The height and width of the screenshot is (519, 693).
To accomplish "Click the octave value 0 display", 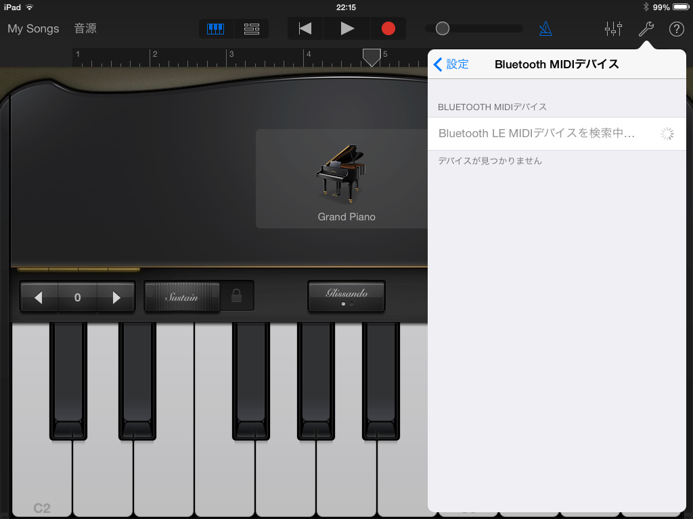I will point(77,297).
